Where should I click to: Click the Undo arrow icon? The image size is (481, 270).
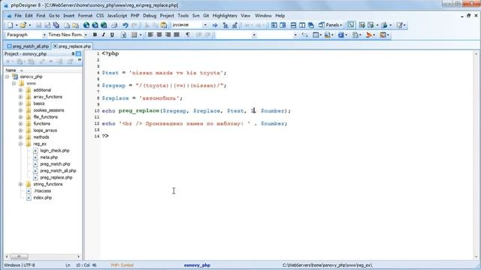(125, 25)
